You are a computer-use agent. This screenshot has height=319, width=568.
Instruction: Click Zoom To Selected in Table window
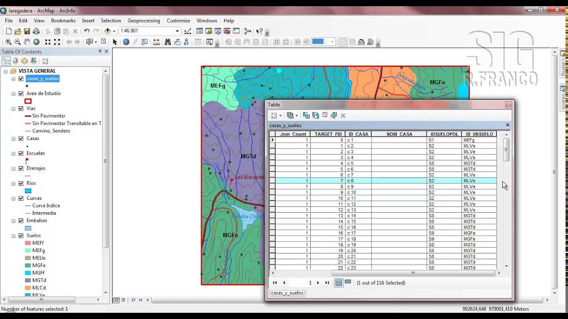pos(334,115)
